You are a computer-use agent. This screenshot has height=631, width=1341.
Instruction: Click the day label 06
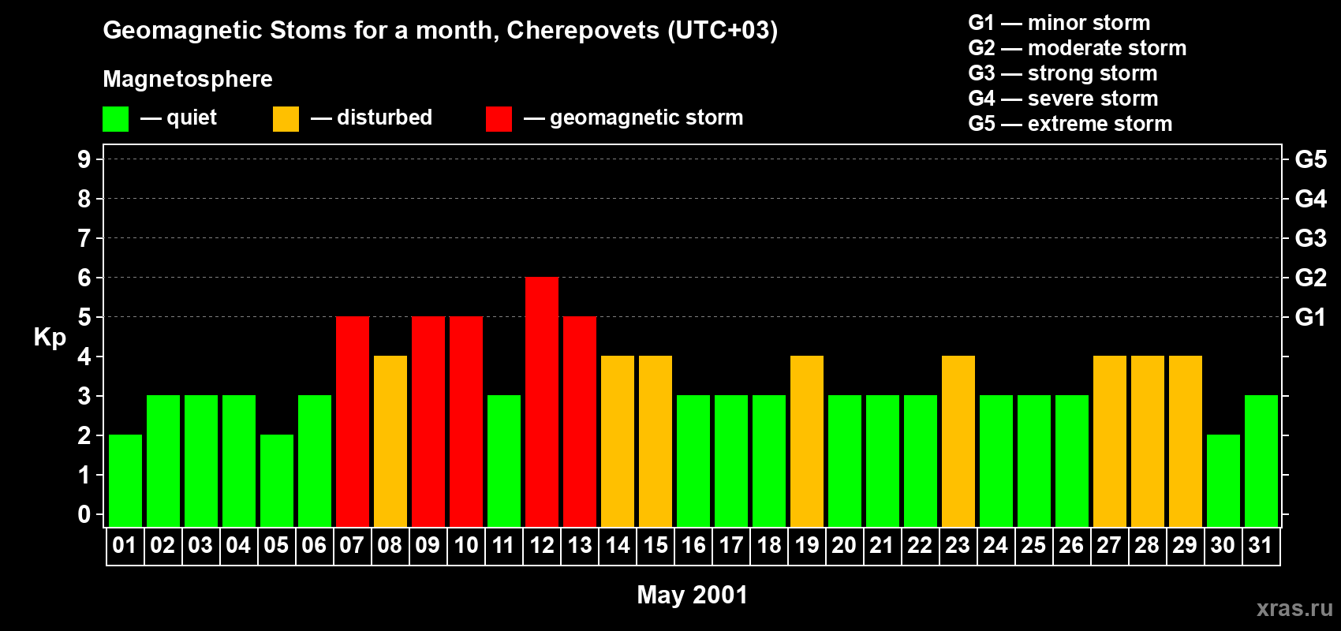(x=314, y=546)
